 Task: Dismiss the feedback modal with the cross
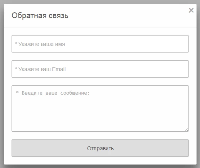191,10
